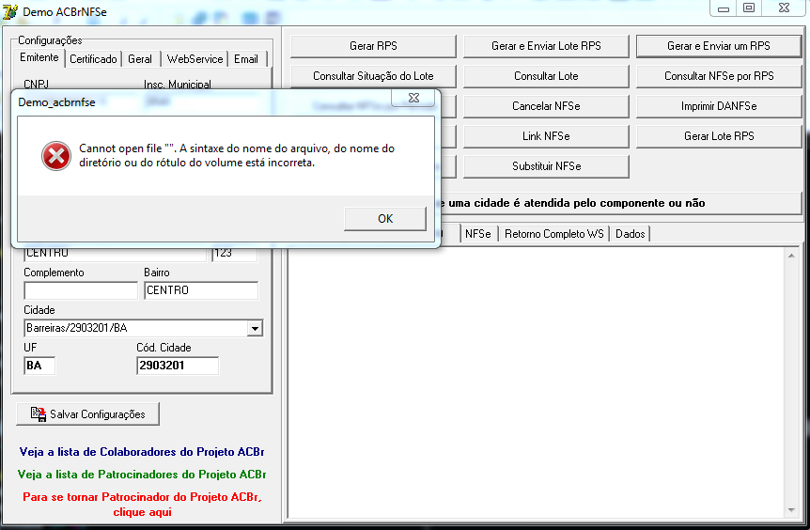The width and height of the screenshot is (810, 530).
Task: Click Gerar e Enviar Lote RPS
Action: click(x=546, y=46)
